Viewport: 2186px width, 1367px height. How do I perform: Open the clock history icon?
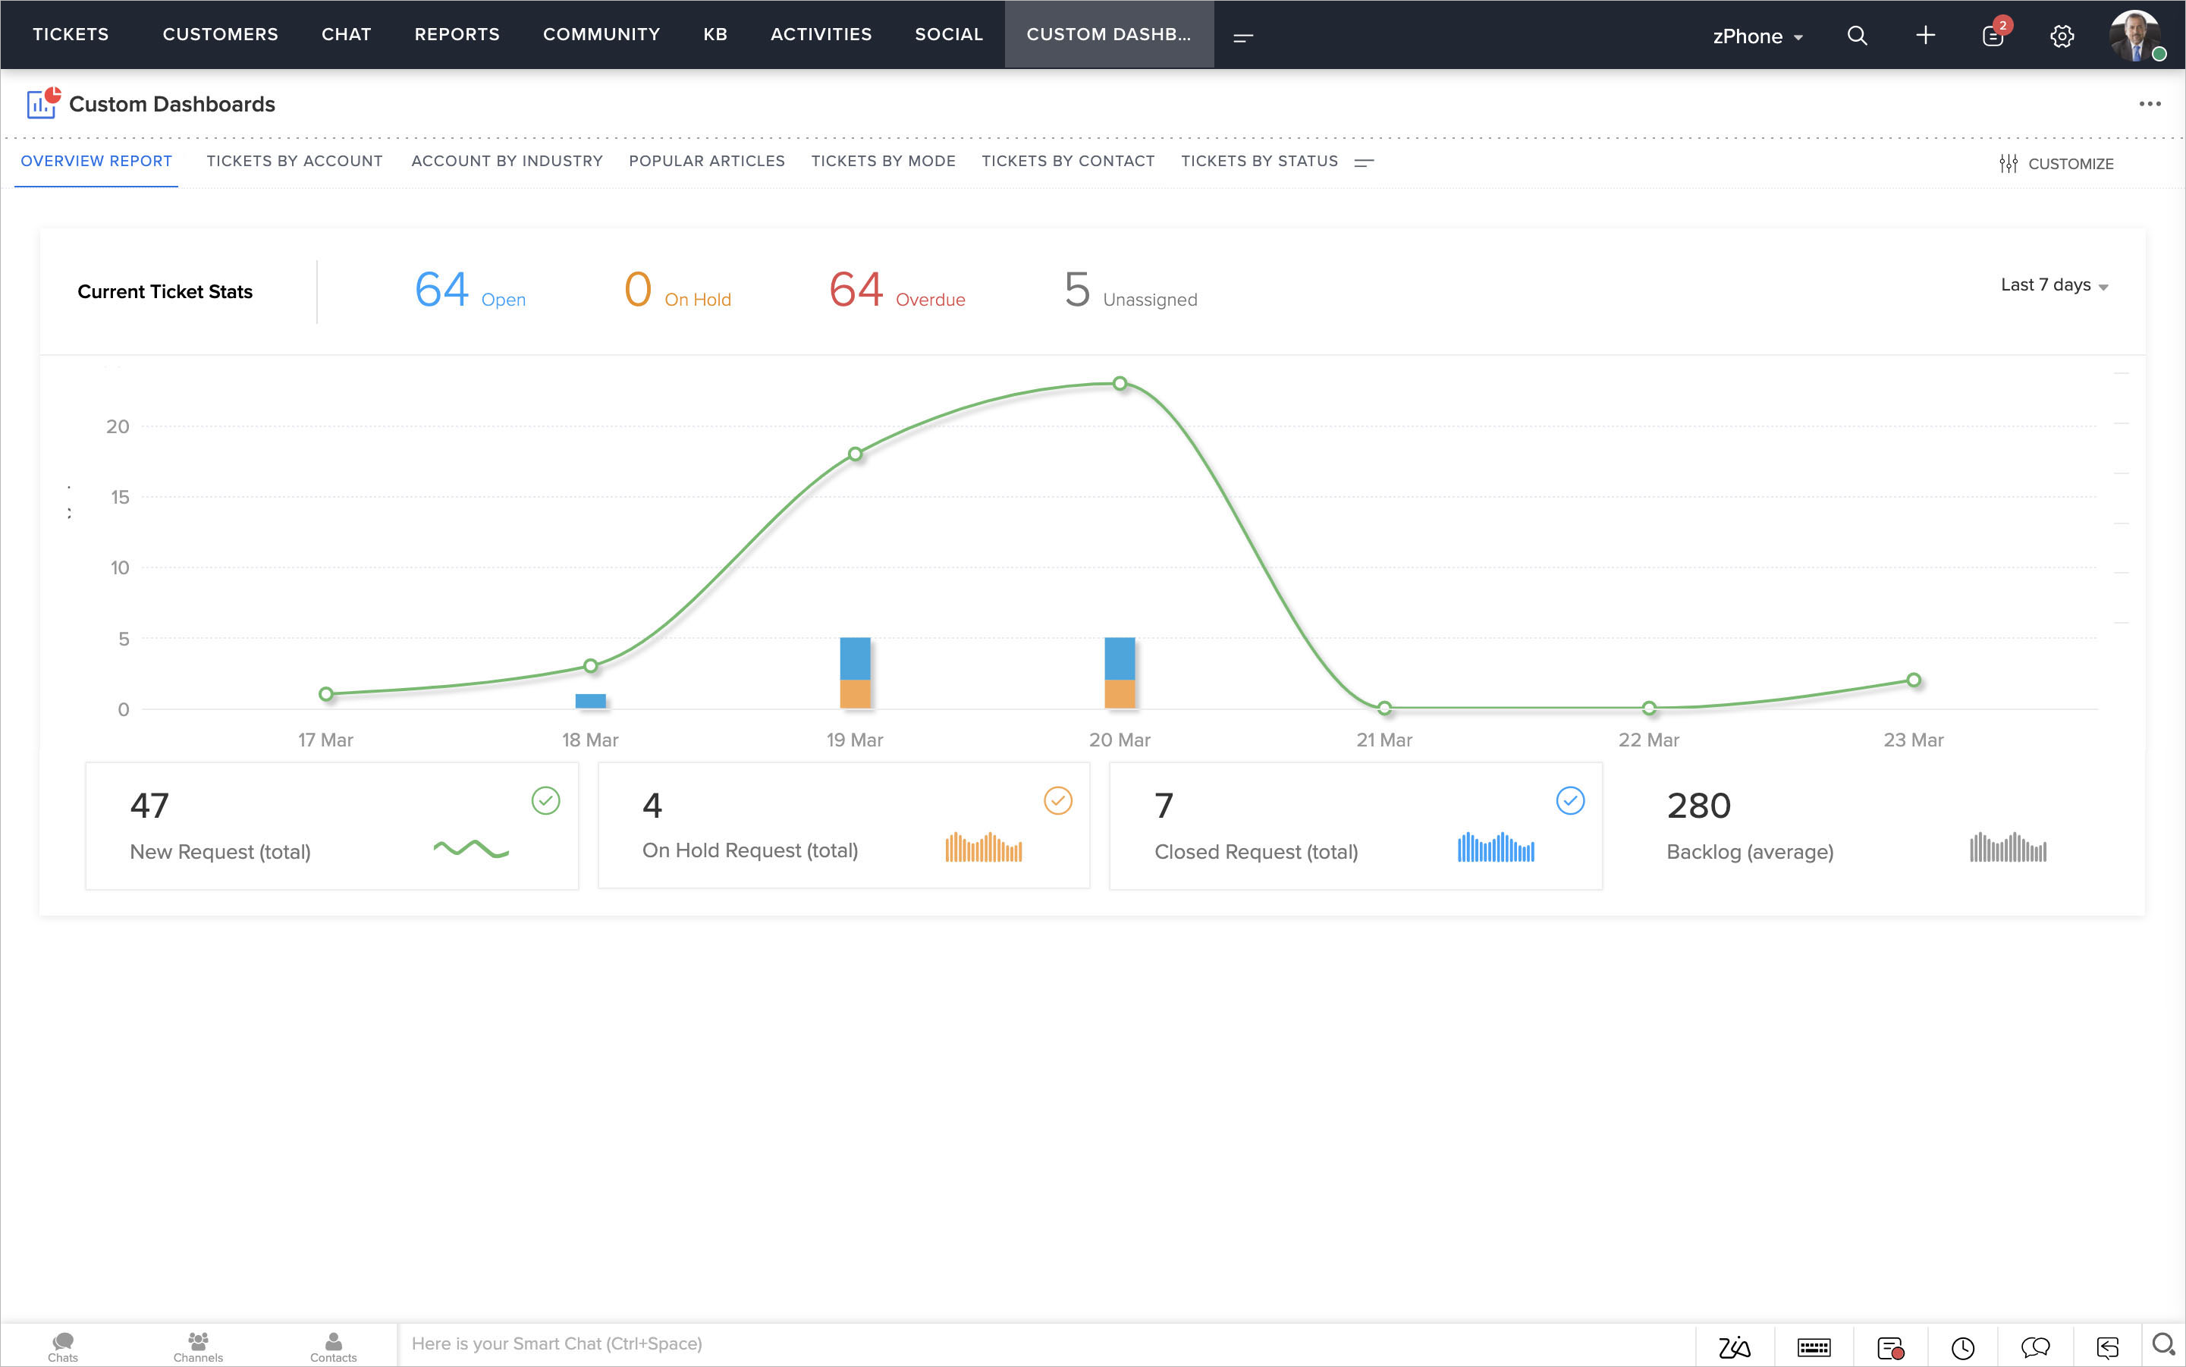pyautogui.click(x=1961, y=1347)
